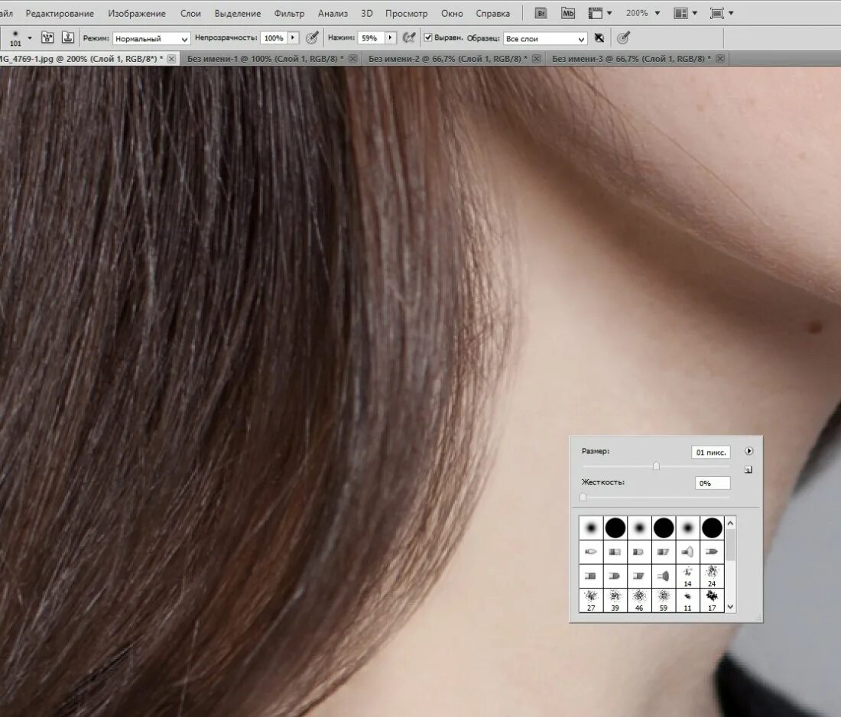Enable airbrush mode icon next to flow
This screenshot has height=717, width=841.
[x=409, y=37]
